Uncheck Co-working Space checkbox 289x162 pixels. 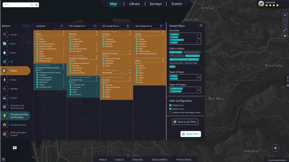click(x=37, y=77)
